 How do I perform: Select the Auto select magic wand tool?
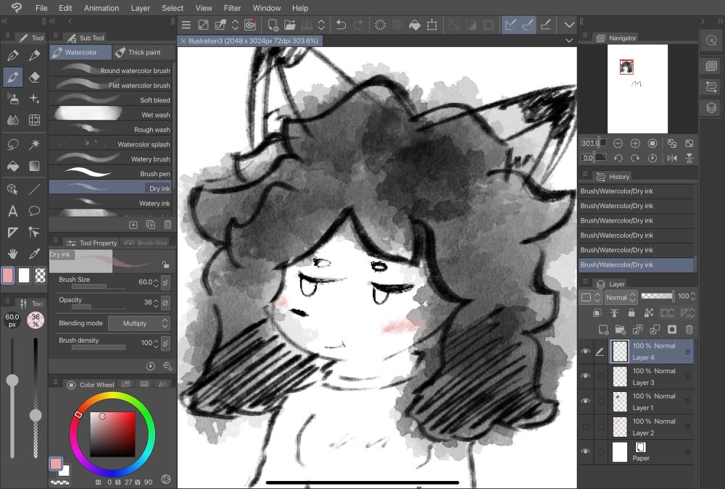[34, 144]
